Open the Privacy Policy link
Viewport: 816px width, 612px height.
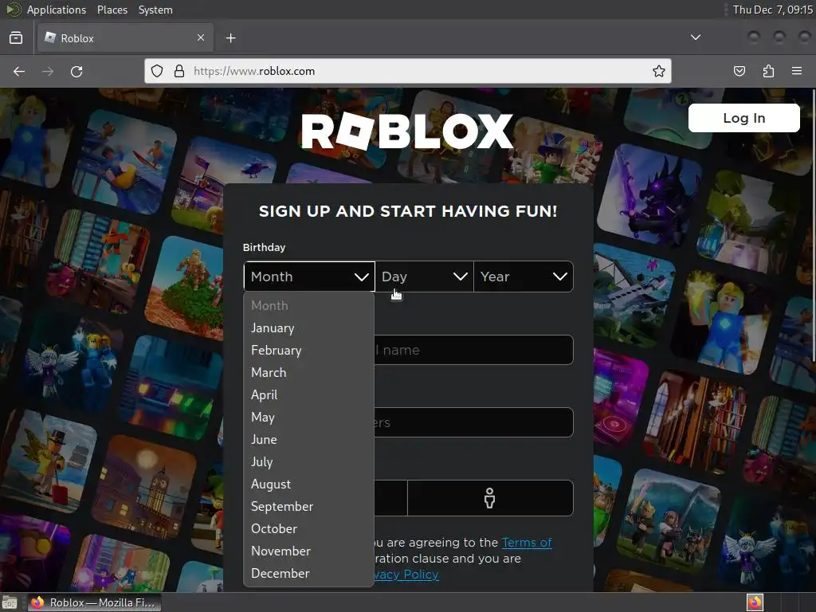[x=406, y=575]
